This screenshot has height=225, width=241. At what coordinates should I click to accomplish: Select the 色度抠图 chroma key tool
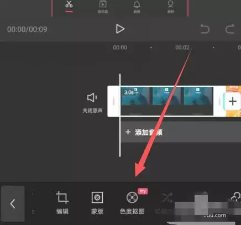point(132,203)
